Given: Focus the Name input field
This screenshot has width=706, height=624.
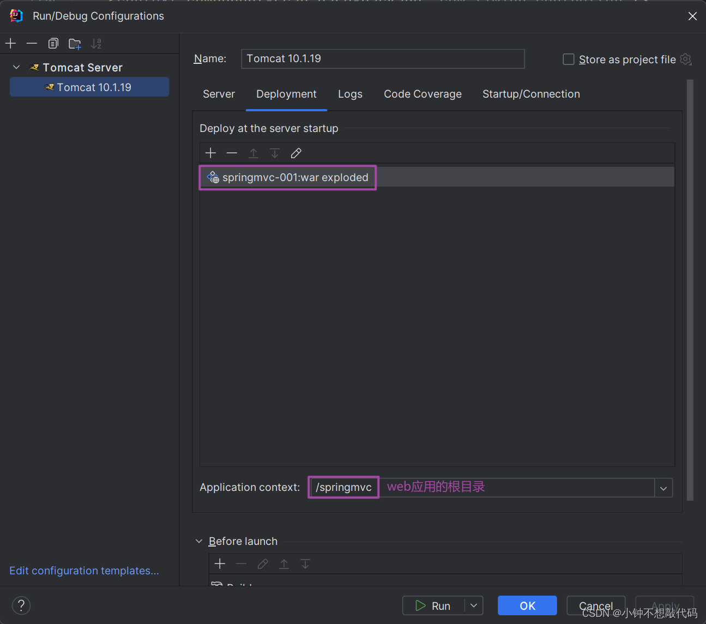Looking at the screenshot, I should pos(383,58).
